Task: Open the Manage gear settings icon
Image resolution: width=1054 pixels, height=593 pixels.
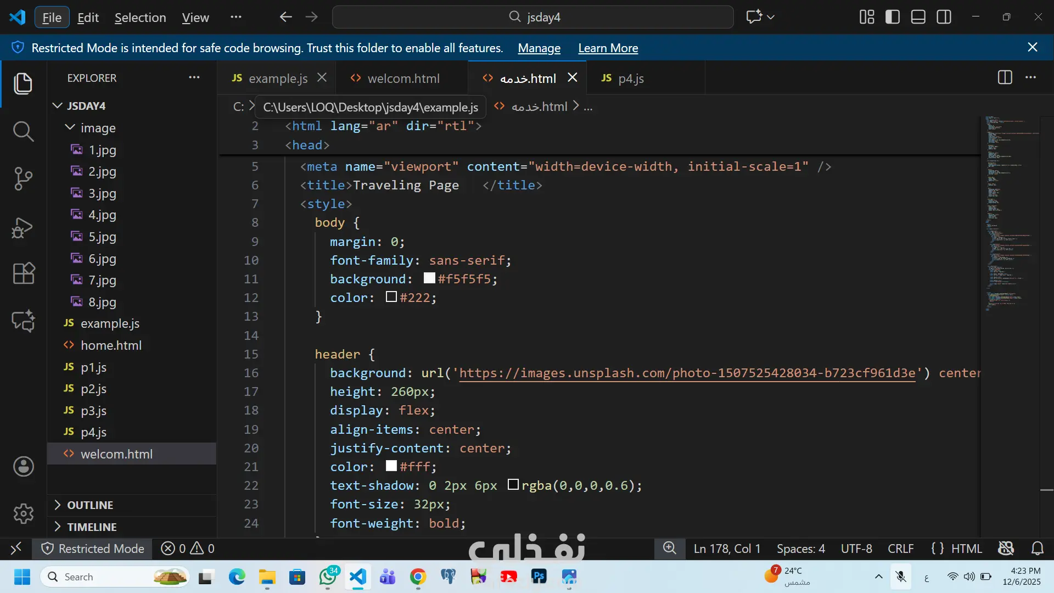Action: point(23,514)
